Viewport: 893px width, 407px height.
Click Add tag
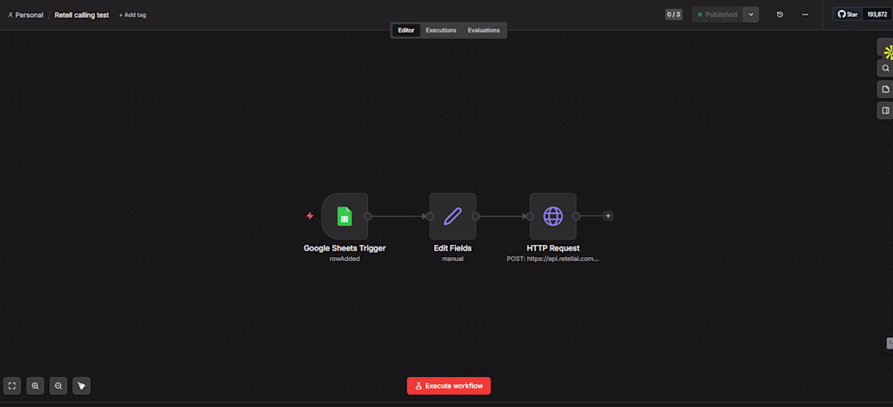[x=132, y=15]
